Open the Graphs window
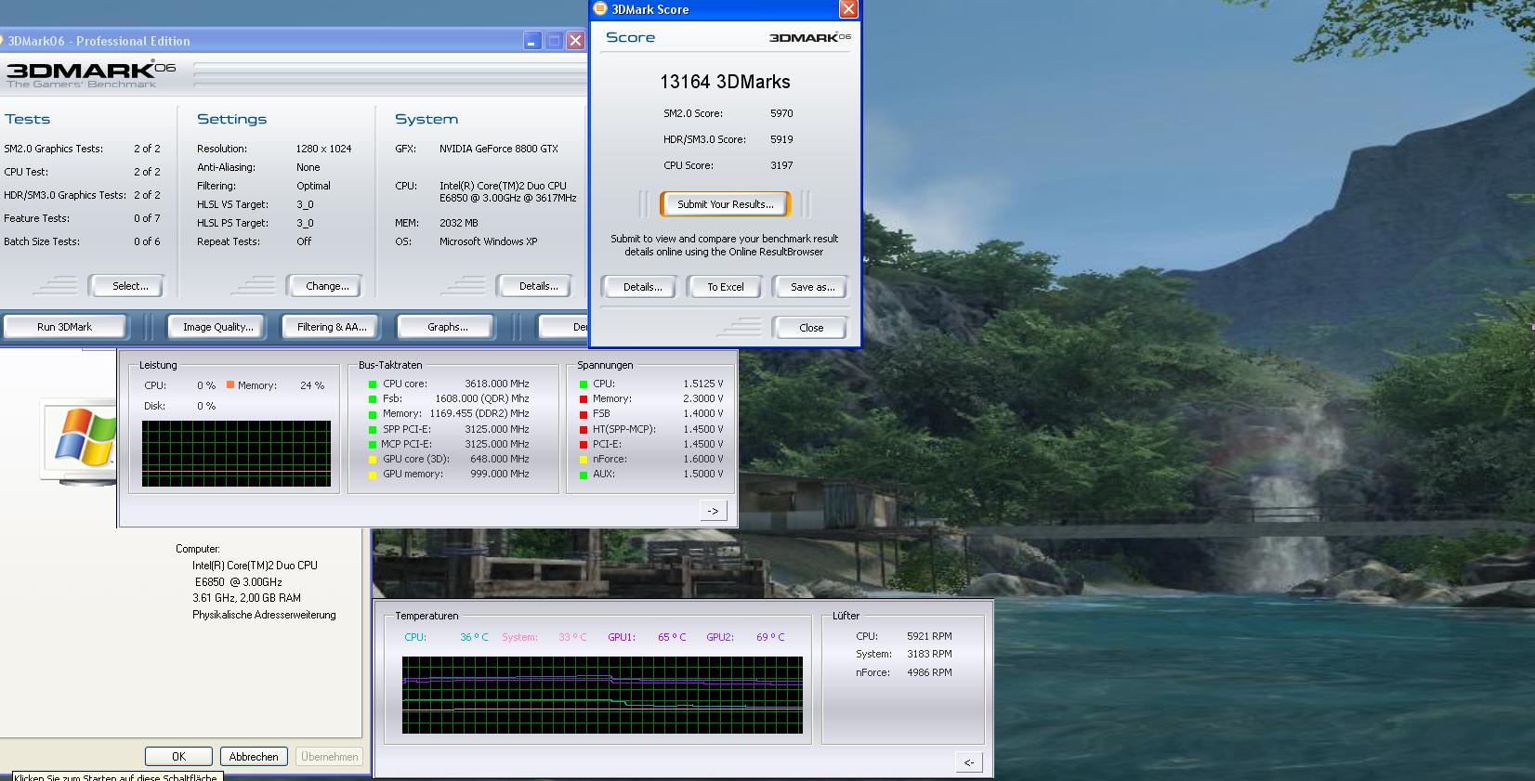The image size is (1535, 781). point(447,327)
